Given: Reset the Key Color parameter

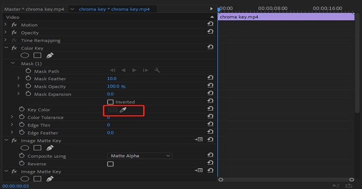Looking at the screenshot, I should point(210,108).
